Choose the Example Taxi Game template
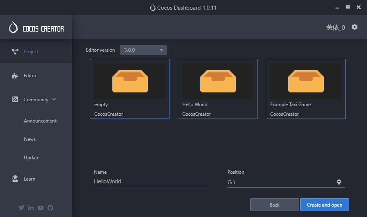 click(306, 89)
